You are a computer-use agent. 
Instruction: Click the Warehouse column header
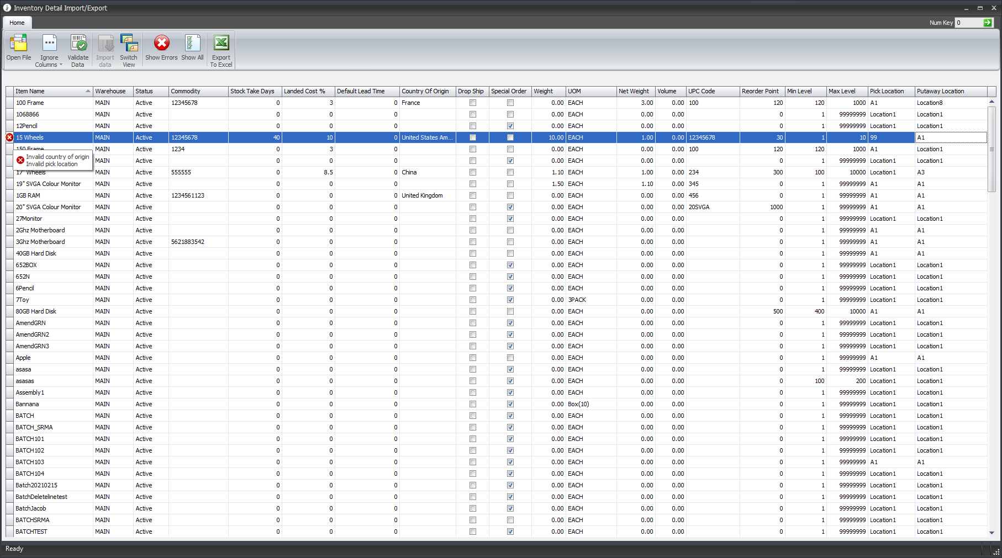(x=110, y=91)
